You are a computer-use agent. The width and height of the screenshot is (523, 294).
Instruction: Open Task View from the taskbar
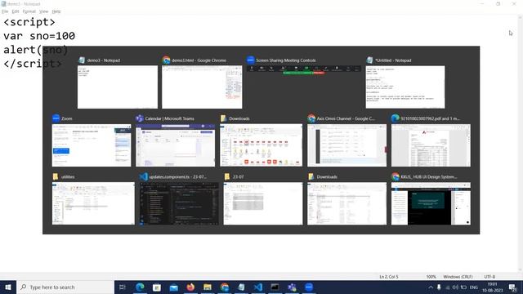tap(122, 287)
